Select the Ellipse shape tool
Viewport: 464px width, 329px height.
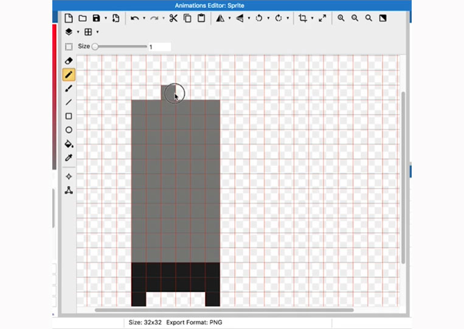pos(69,130)
